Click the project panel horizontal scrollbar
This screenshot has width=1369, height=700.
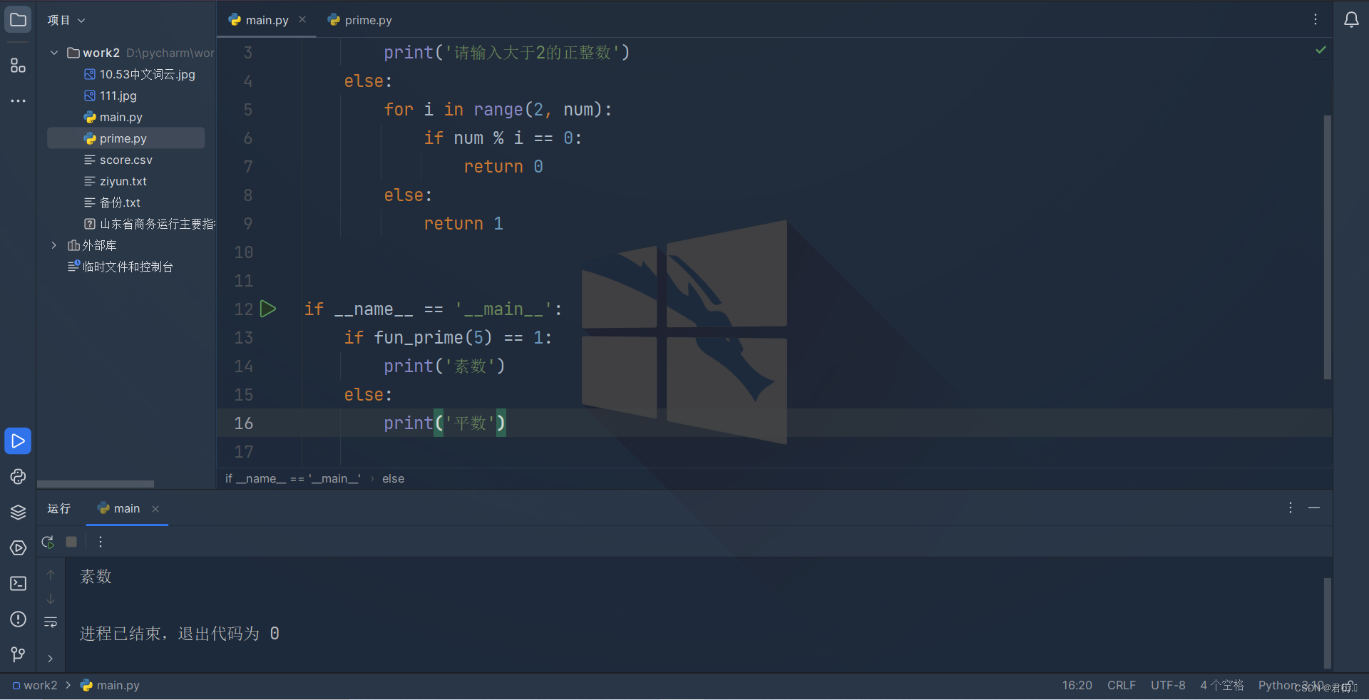(96, 484)
